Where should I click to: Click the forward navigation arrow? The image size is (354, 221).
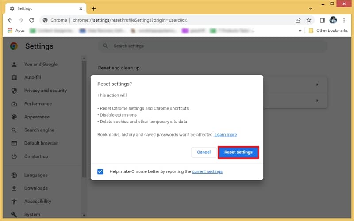click(21, 20)
